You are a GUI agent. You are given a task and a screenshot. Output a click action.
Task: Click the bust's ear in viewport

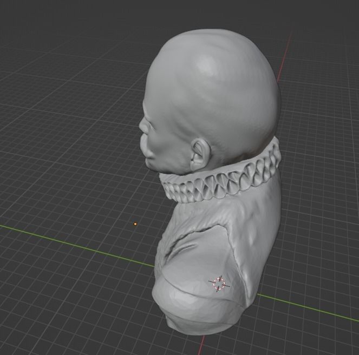(x=201, y=154)
